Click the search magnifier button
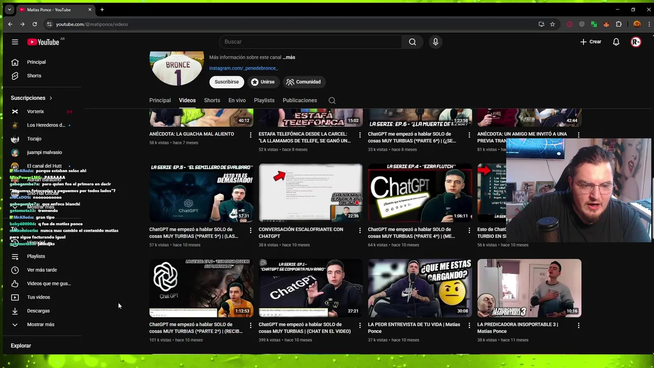 click(x=412, y=42)
